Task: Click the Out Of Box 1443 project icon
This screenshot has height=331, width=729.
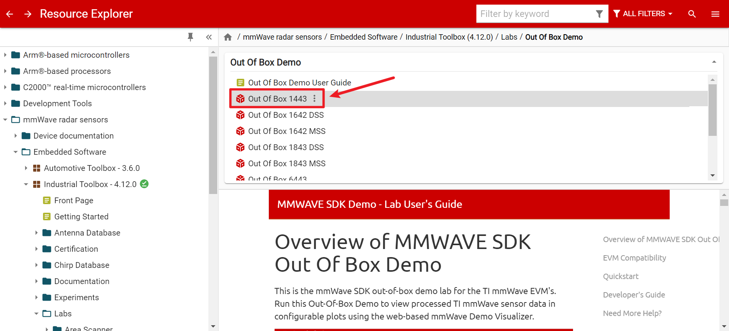Action: (240, 99)
